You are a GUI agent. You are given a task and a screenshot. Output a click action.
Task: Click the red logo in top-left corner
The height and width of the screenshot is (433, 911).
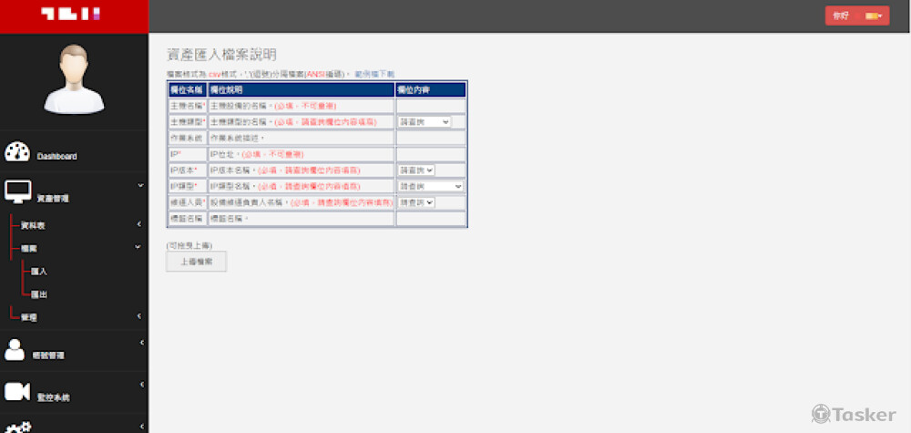click(x=73, y=15)
